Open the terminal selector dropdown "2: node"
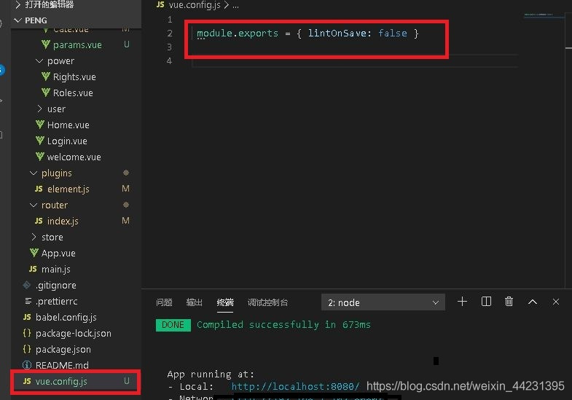Screen dimensions: 572x400 tap(383, 302)
